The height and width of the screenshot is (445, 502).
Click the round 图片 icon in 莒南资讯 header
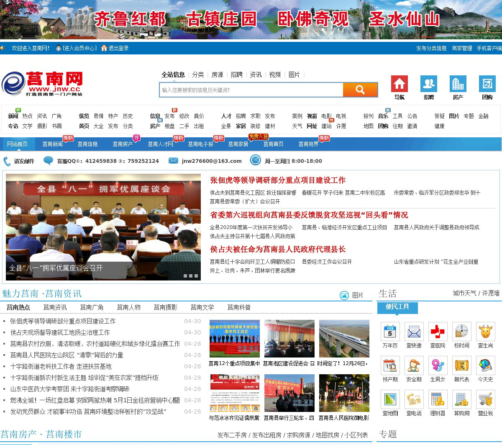[344, 295]
